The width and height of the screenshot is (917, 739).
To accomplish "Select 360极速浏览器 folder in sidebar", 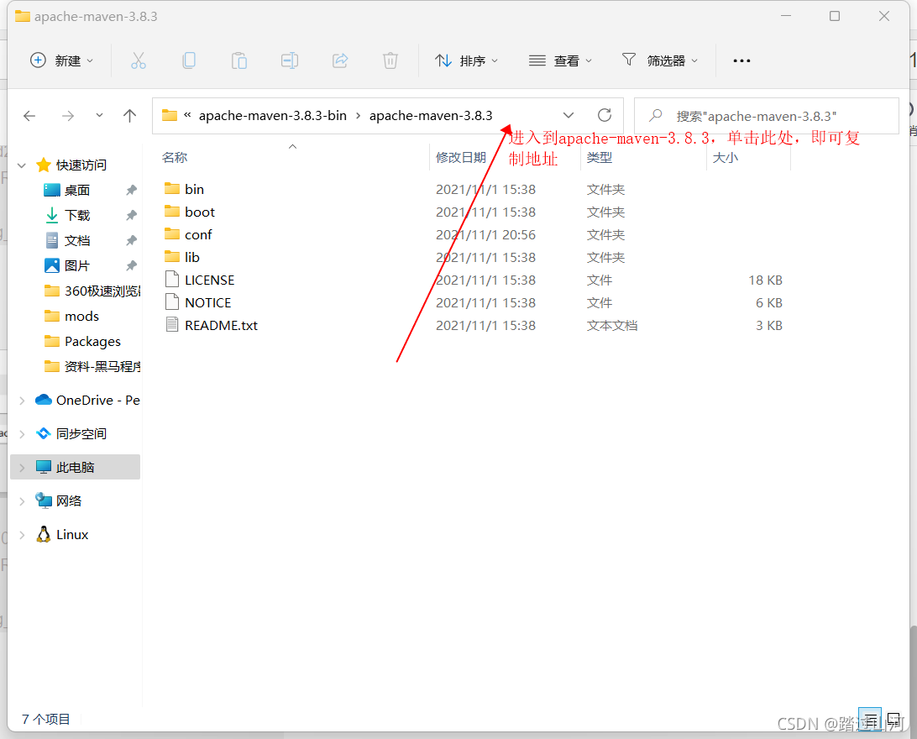I will pos(92,291).
